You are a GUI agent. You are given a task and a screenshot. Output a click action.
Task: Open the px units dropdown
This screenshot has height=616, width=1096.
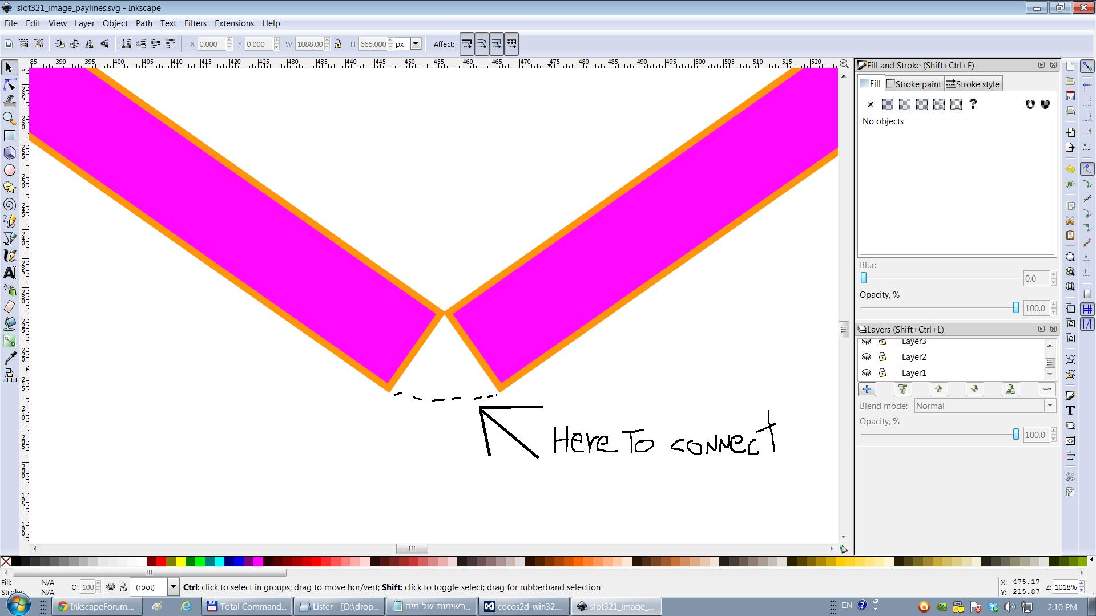pos(416,44)
